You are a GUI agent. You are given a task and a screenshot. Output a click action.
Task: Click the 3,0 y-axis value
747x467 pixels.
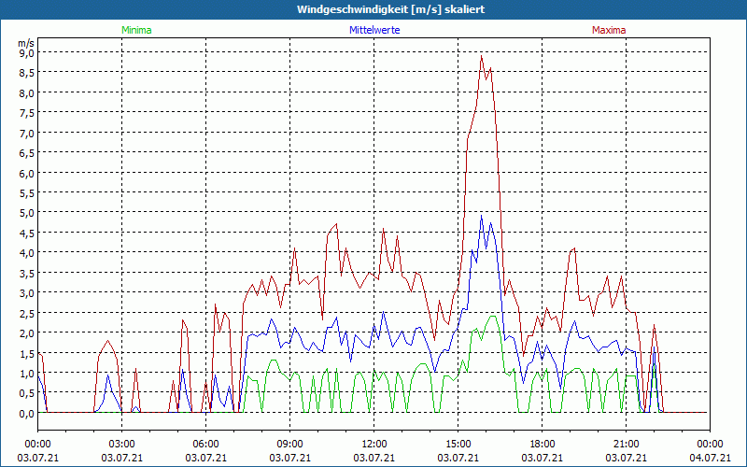pyautogui.click(x=26, y=292)
